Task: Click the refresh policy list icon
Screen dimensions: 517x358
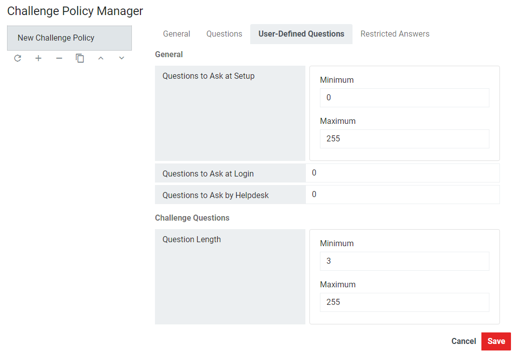Action: pos(18,59)
